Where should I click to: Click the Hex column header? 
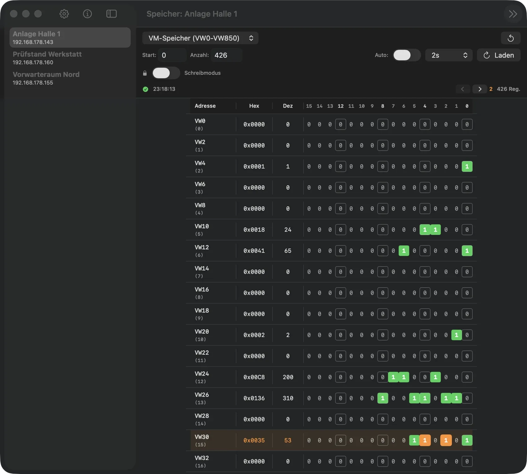254,106
